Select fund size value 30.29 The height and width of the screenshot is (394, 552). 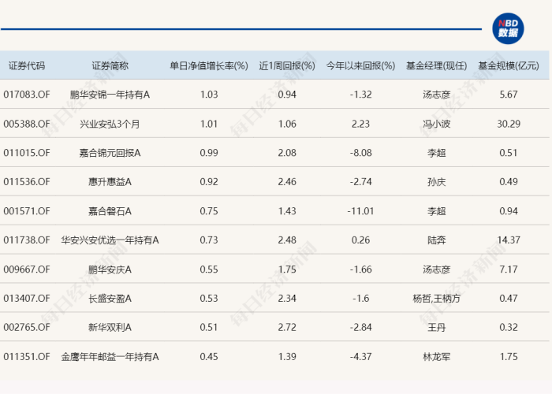click(509, 124)
